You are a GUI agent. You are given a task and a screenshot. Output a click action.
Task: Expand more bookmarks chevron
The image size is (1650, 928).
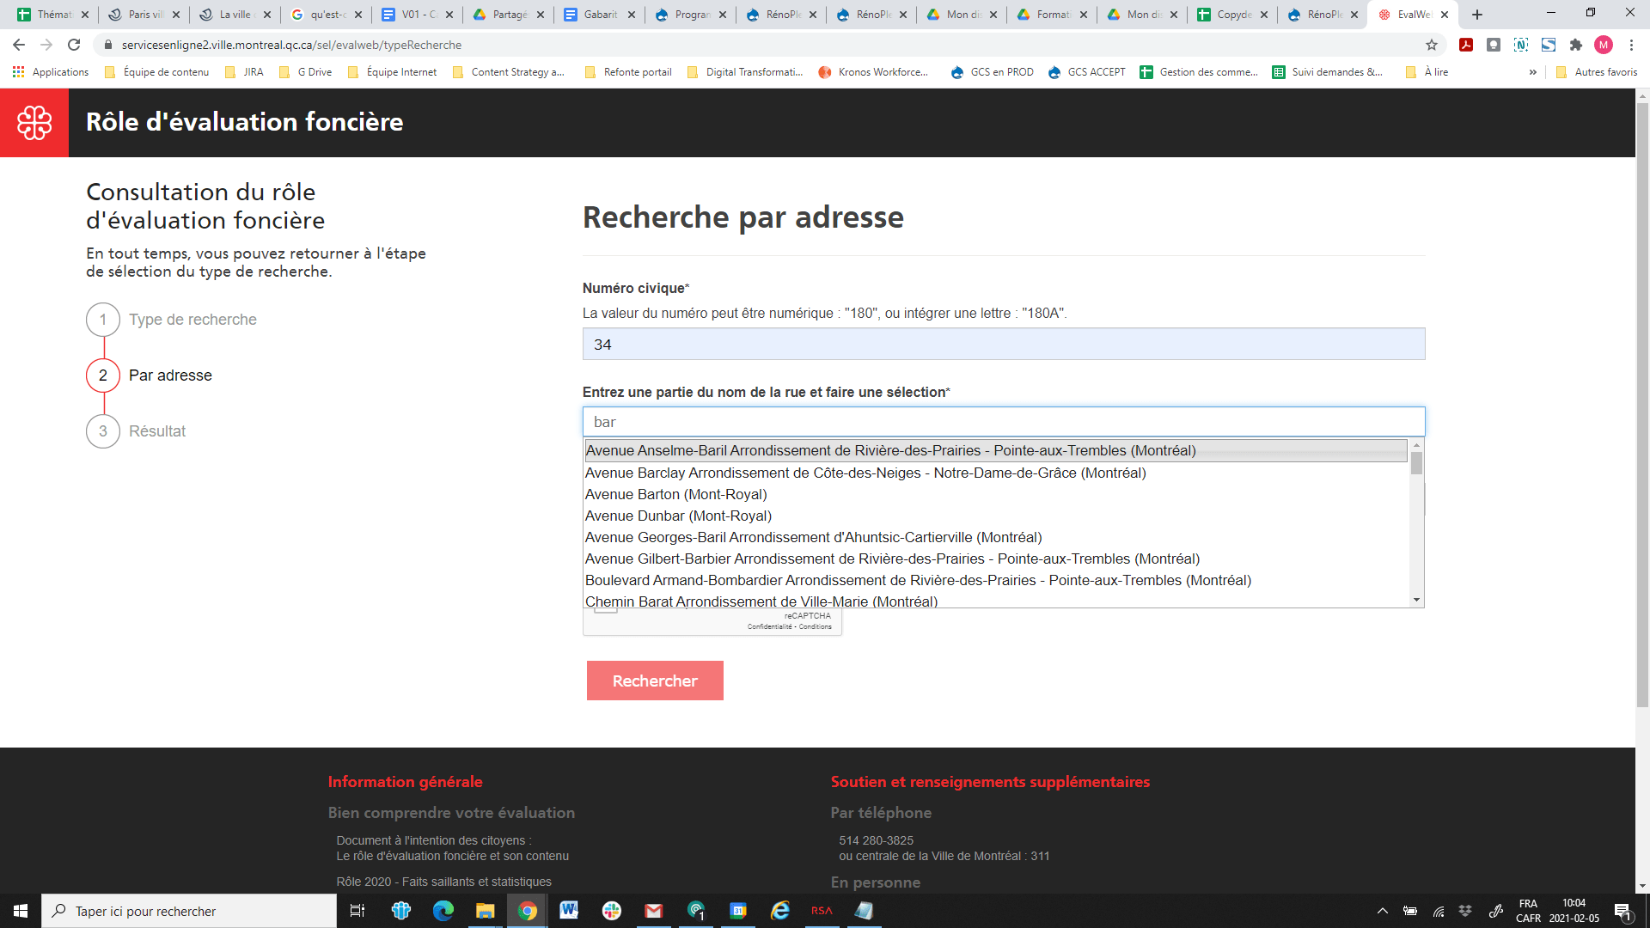click(1532, 72)
